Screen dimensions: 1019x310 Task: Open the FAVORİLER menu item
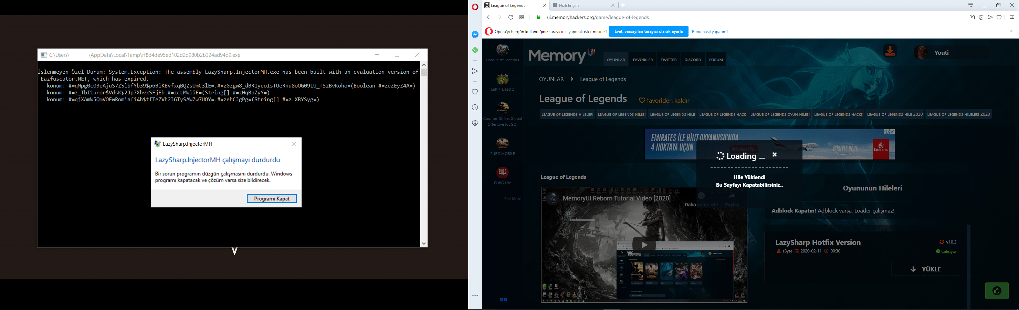[643, 60]
